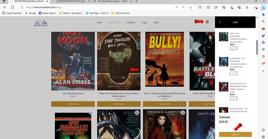Open sidebar Microsoft 365 icon
268x139 pixels.
[x=263, y=42]
